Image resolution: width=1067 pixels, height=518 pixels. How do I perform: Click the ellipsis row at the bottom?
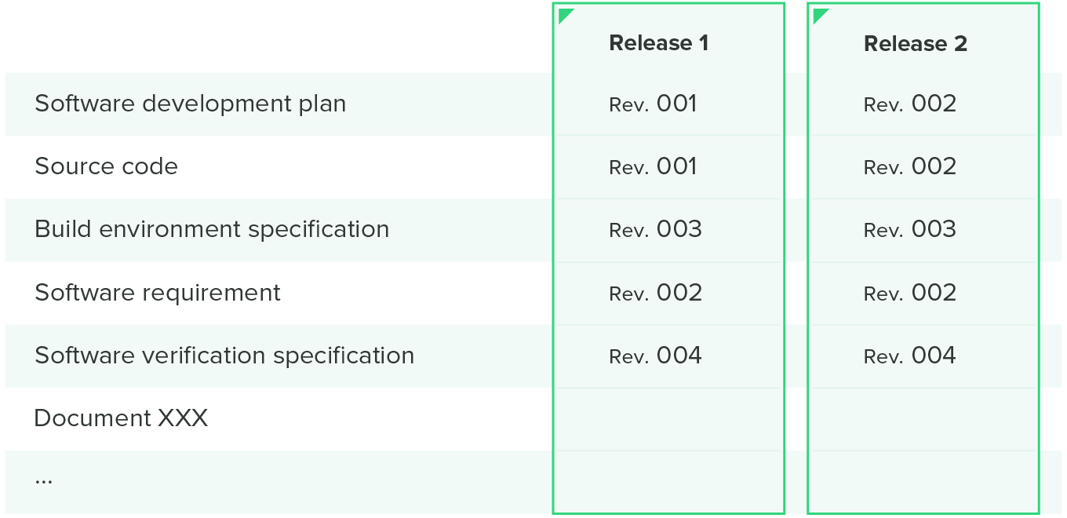tap(44, 480)
